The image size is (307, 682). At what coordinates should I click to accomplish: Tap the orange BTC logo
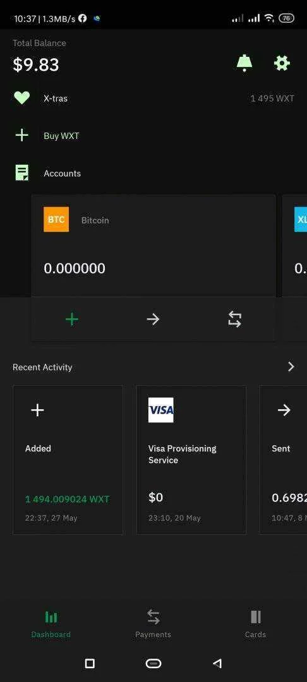(x=56, y=219)
